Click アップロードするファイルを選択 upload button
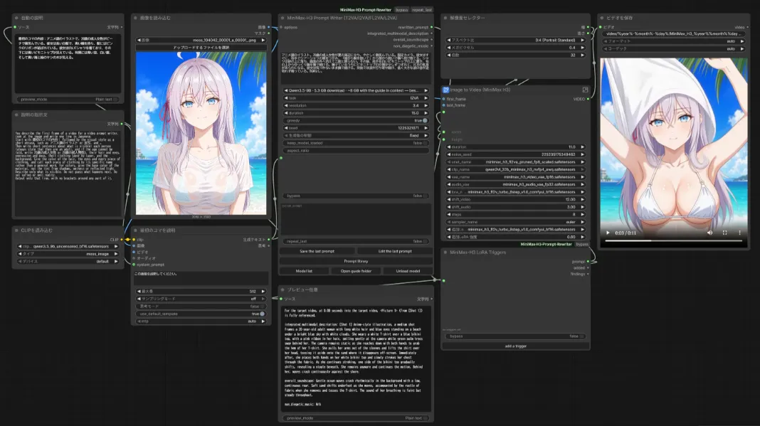 click(201, 48)
